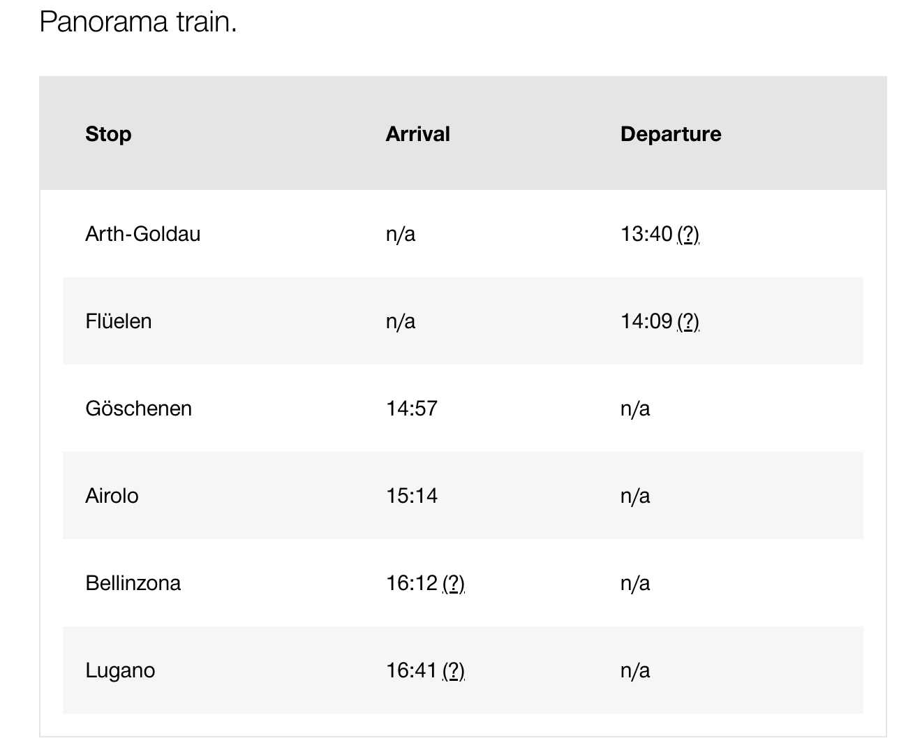Click n/a departure in Göschenen row
The width and height of the screenshot is (899, 750).
[x=635, y=409]
